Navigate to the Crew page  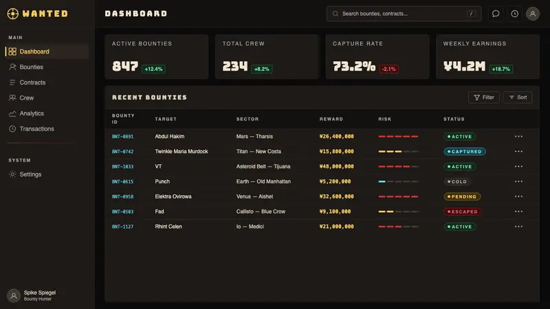pos(47,98)
